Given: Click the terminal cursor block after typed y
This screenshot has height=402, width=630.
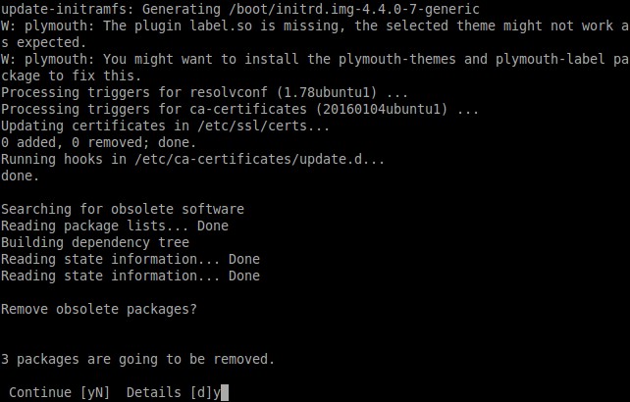Looking at the screenshot, I should tap(225, 393).
